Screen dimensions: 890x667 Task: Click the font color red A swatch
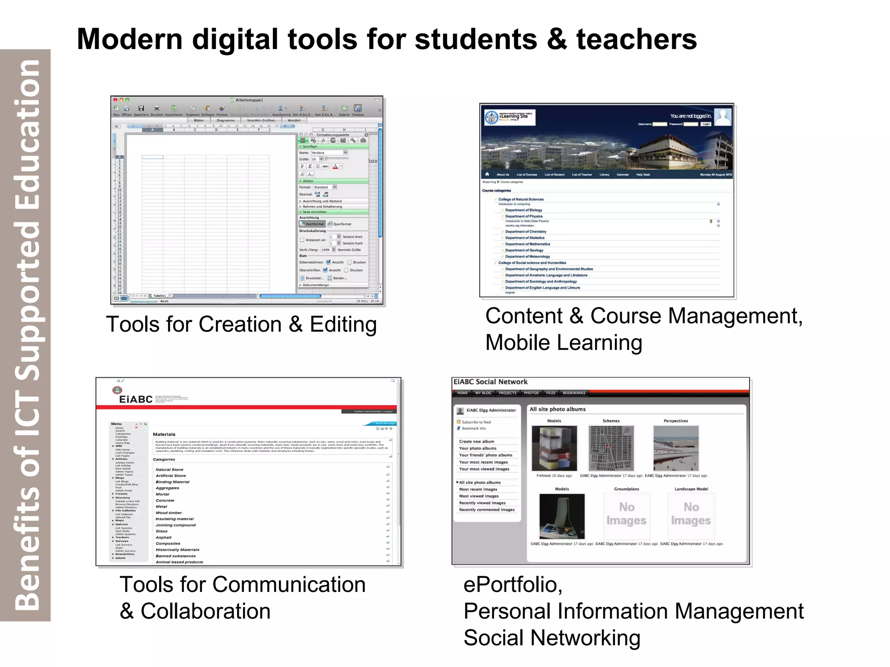coord(335,166)
